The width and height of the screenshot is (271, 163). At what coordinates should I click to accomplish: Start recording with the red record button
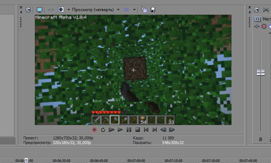coord(94,130)
